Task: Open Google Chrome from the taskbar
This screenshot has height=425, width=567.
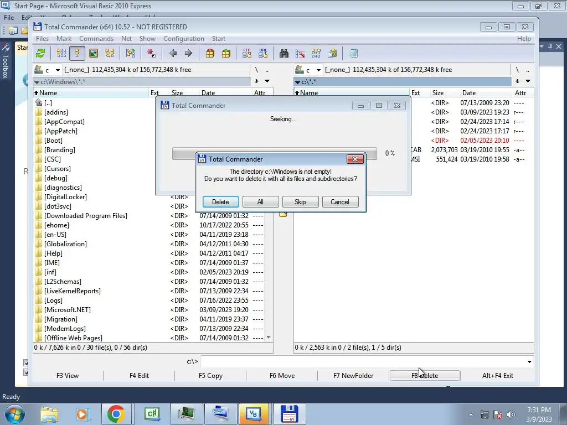Action: (116, 414)
